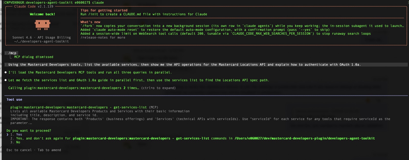Click the "/fork now copies your conversation" note

242,26
